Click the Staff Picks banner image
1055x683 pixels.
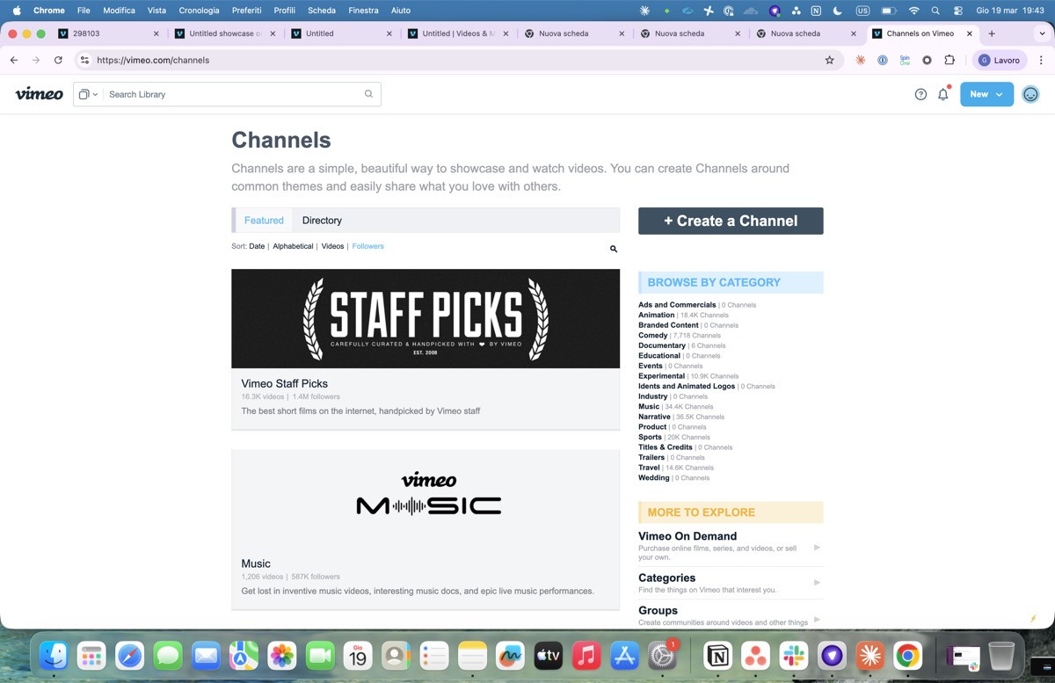click(426, 318)
